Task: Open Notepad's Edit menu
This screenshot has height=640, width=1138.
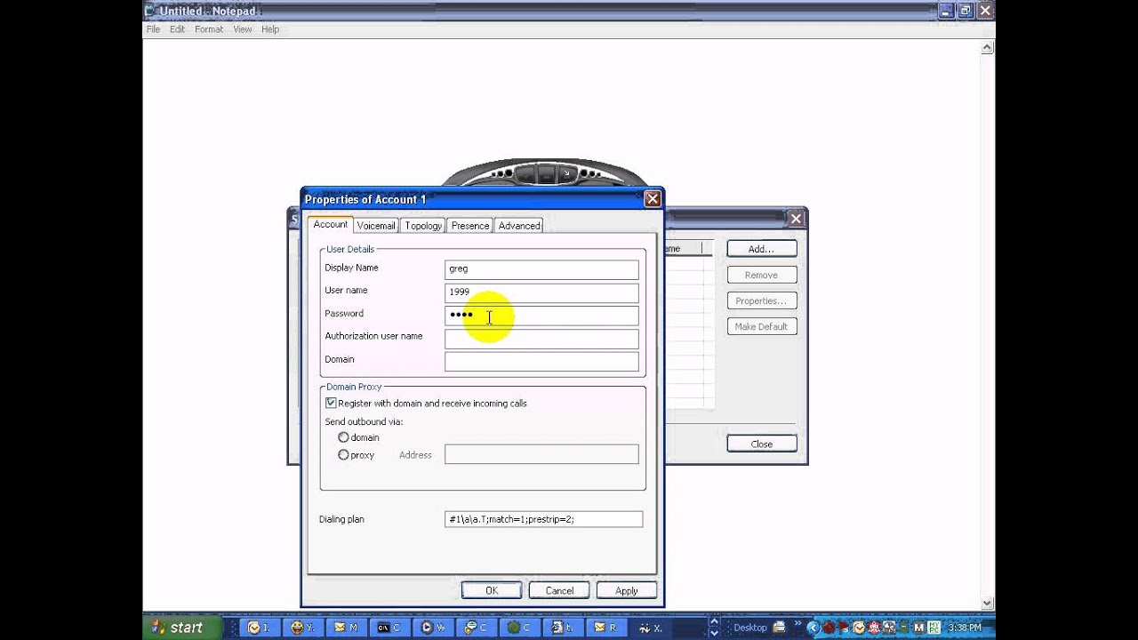Action: [178, 29]
